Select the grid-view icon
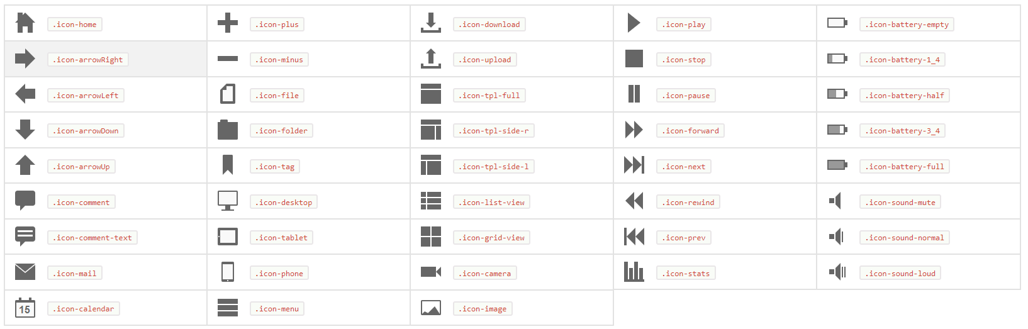This screenshot has width=1028, height=329. pyautogui.click(x=431, y=237)
